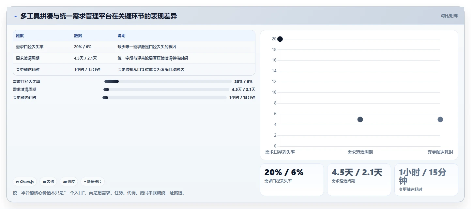Click table cell 4.5天 / 2.1天
Screen dimensions: 471x209
point(85,58)
